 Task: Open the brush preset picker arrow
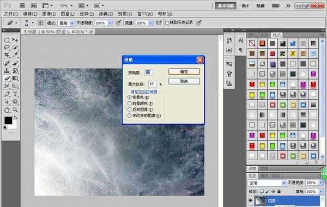tap(33, 23)
